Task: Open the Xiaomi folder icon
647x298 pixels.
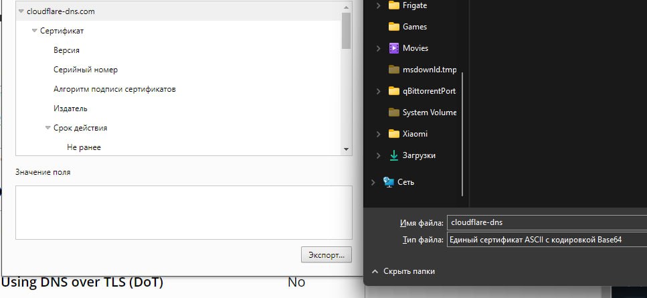Action: pyautogui.click(x=394, y=134)
